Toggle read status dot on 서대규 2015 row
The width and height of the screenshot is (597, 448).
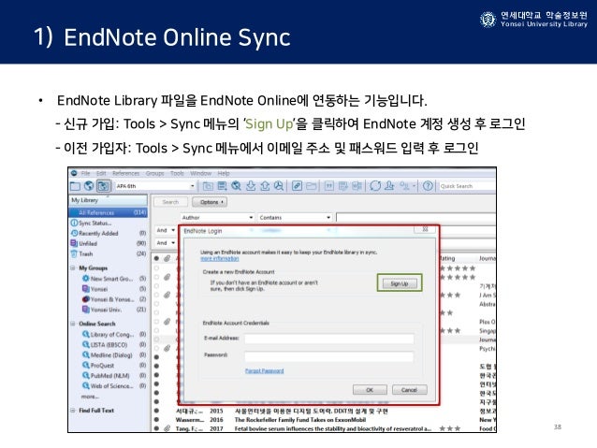156,411
